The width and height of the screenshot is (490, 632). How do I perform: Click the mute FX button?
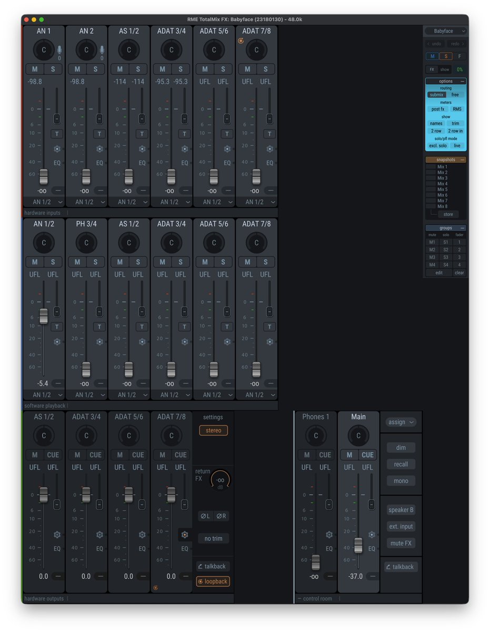(x=401, y=543)
